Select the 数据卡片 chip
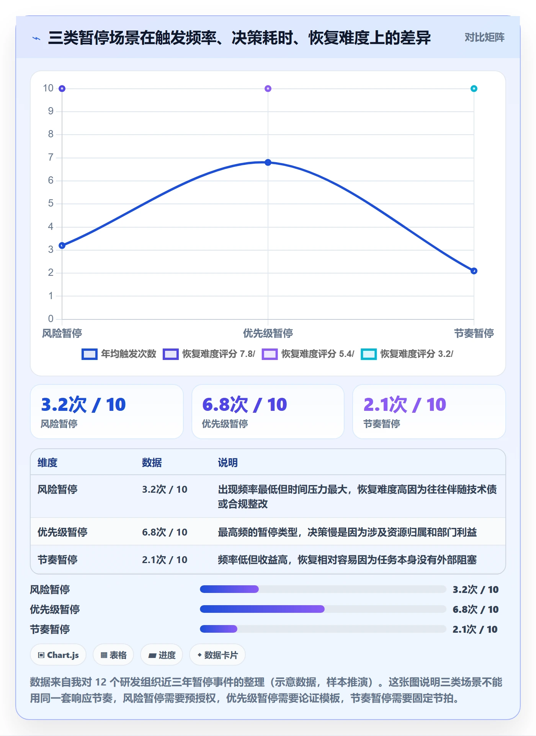Viewport: 536px width, 736px height. pyautogui.click(x=217, y=655)
